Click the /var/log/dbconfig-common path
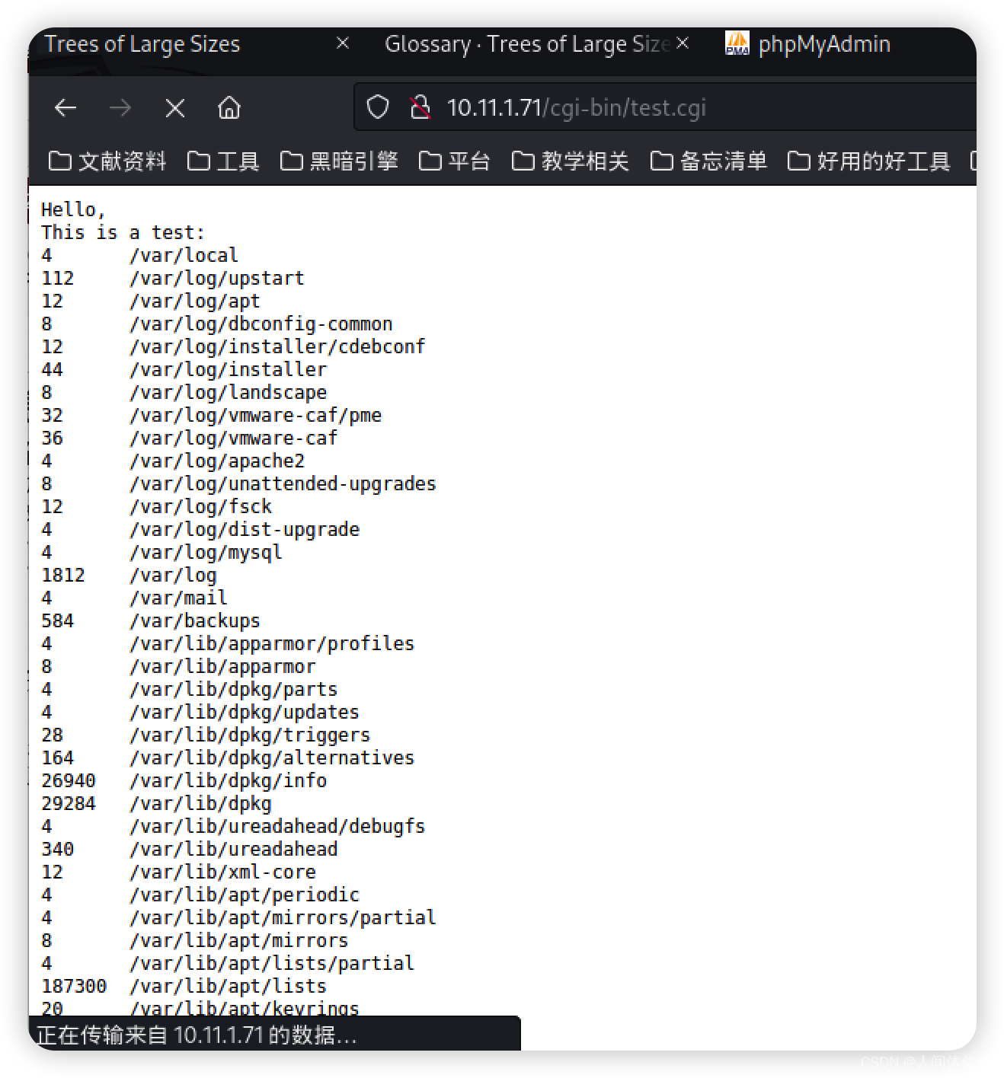Image resolution: width=1004 pixels, height=1078 pixels. 261,324
